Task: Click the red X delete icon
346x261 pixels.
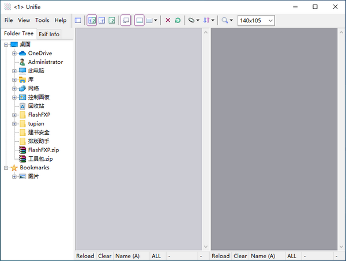Action: coord(168,20)
